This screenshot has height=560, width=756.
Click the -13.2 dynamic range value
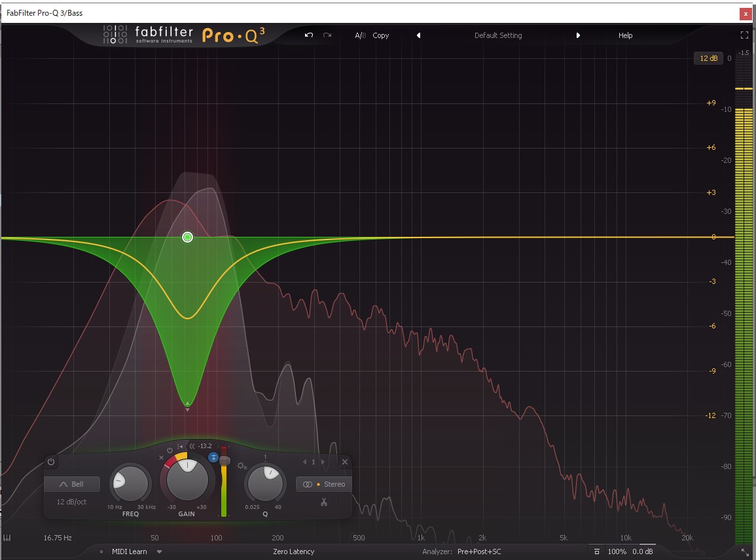click(205, 446)
